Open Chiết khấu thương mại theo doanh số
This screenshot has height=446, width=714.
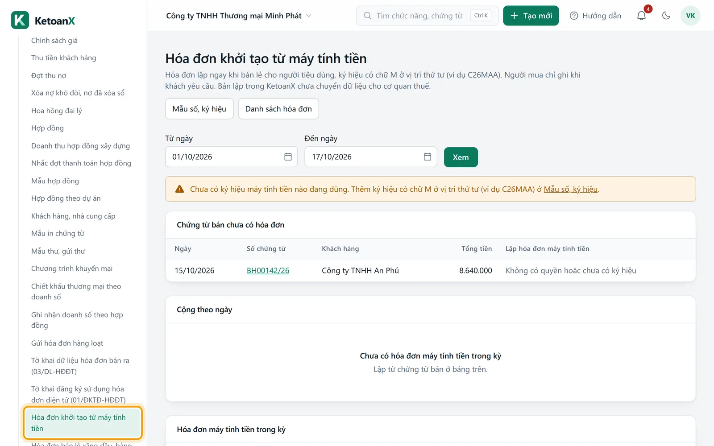(76, 292)
